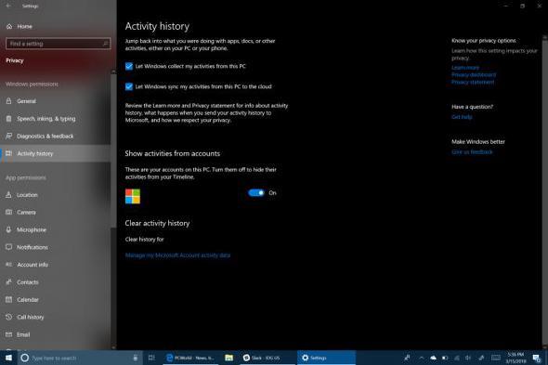Click the Speech, inking, & typing icon
Screen dimensions: 548x365
tap(8, 119)
